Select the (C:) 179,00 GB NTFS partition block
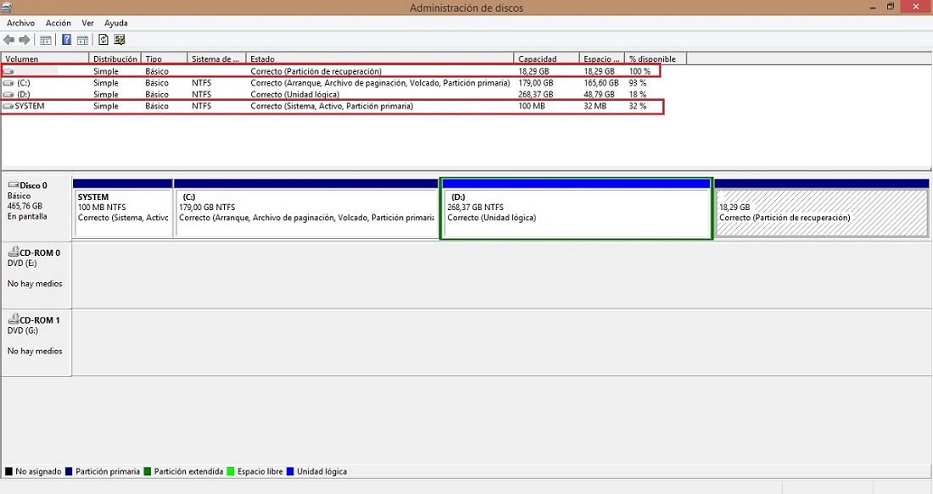 click(x=306, y=208)
